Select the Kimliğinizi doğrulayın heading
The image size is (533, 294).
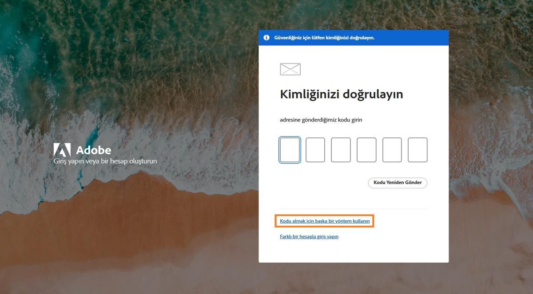click(341, 94)
